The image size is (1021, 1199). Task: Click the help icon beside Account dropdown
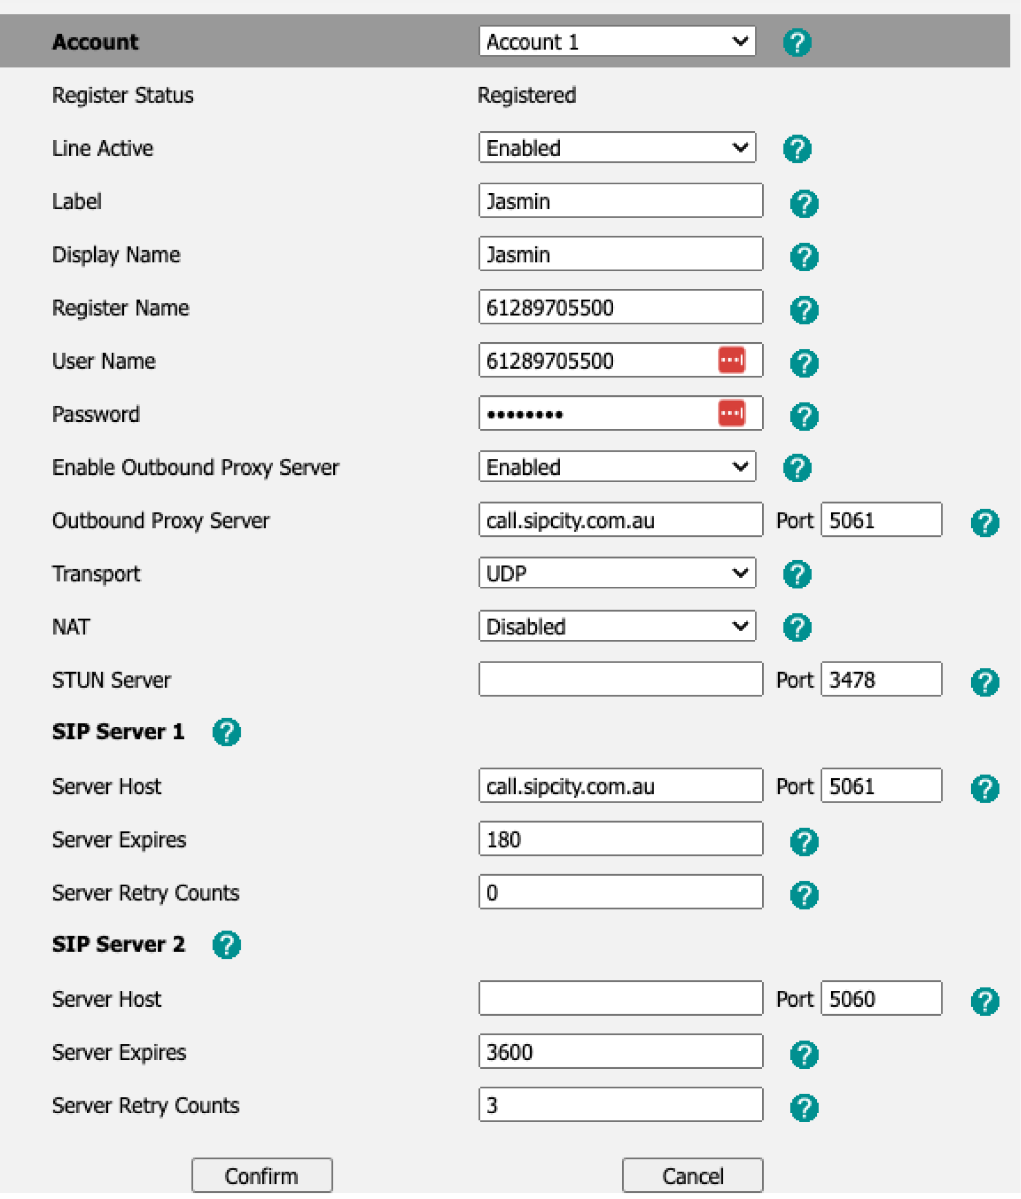(796, 42)
